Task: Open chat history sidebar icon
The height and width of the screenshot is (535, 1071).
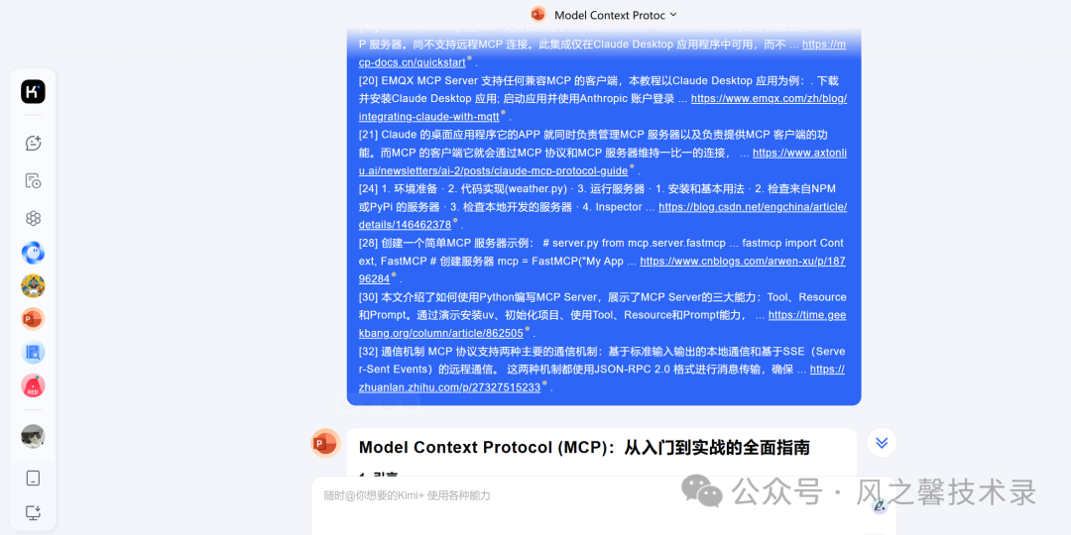Action: pos(33,181)
